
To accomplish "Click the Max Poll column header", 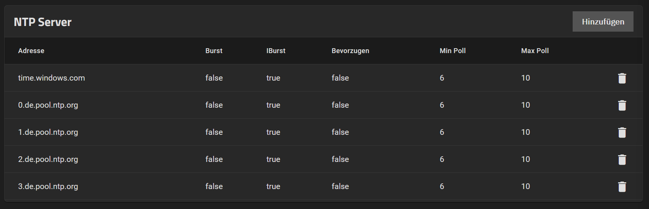I will 534,51.
